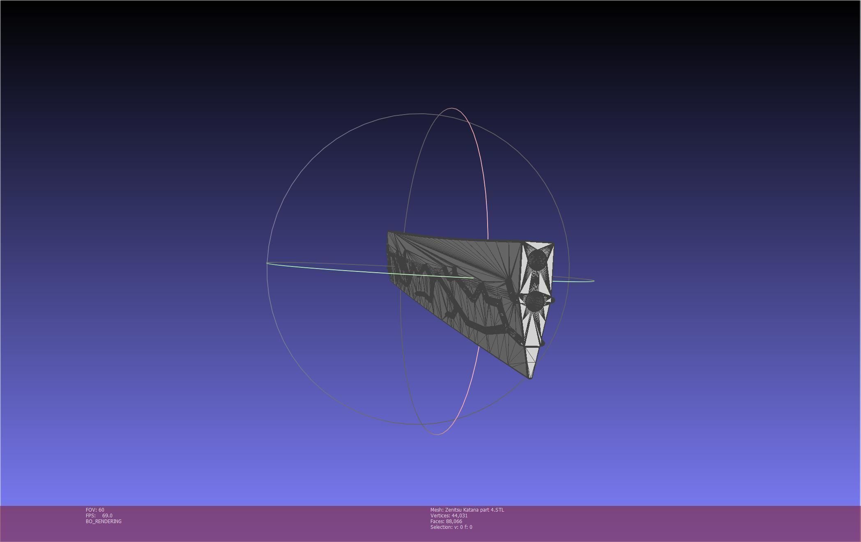Click the Faces: 88,066 text
Image resolution: width=861 pixels, height=542 pixels.
pyautogui.click(x=446, y=521)
